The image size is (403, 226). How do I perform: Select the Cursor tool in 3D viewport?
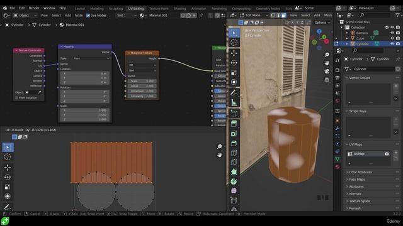(234, 42)
